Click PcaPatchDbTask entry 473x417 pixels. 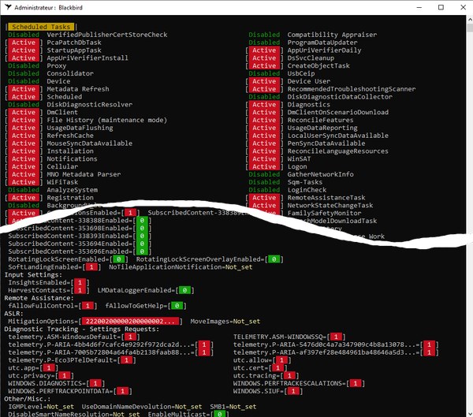[74, 43]
